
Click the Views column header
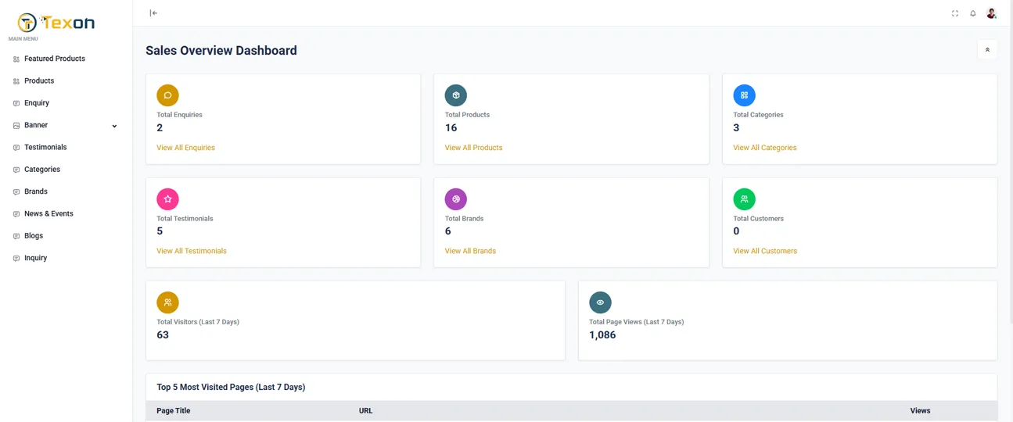click(920, 410)
